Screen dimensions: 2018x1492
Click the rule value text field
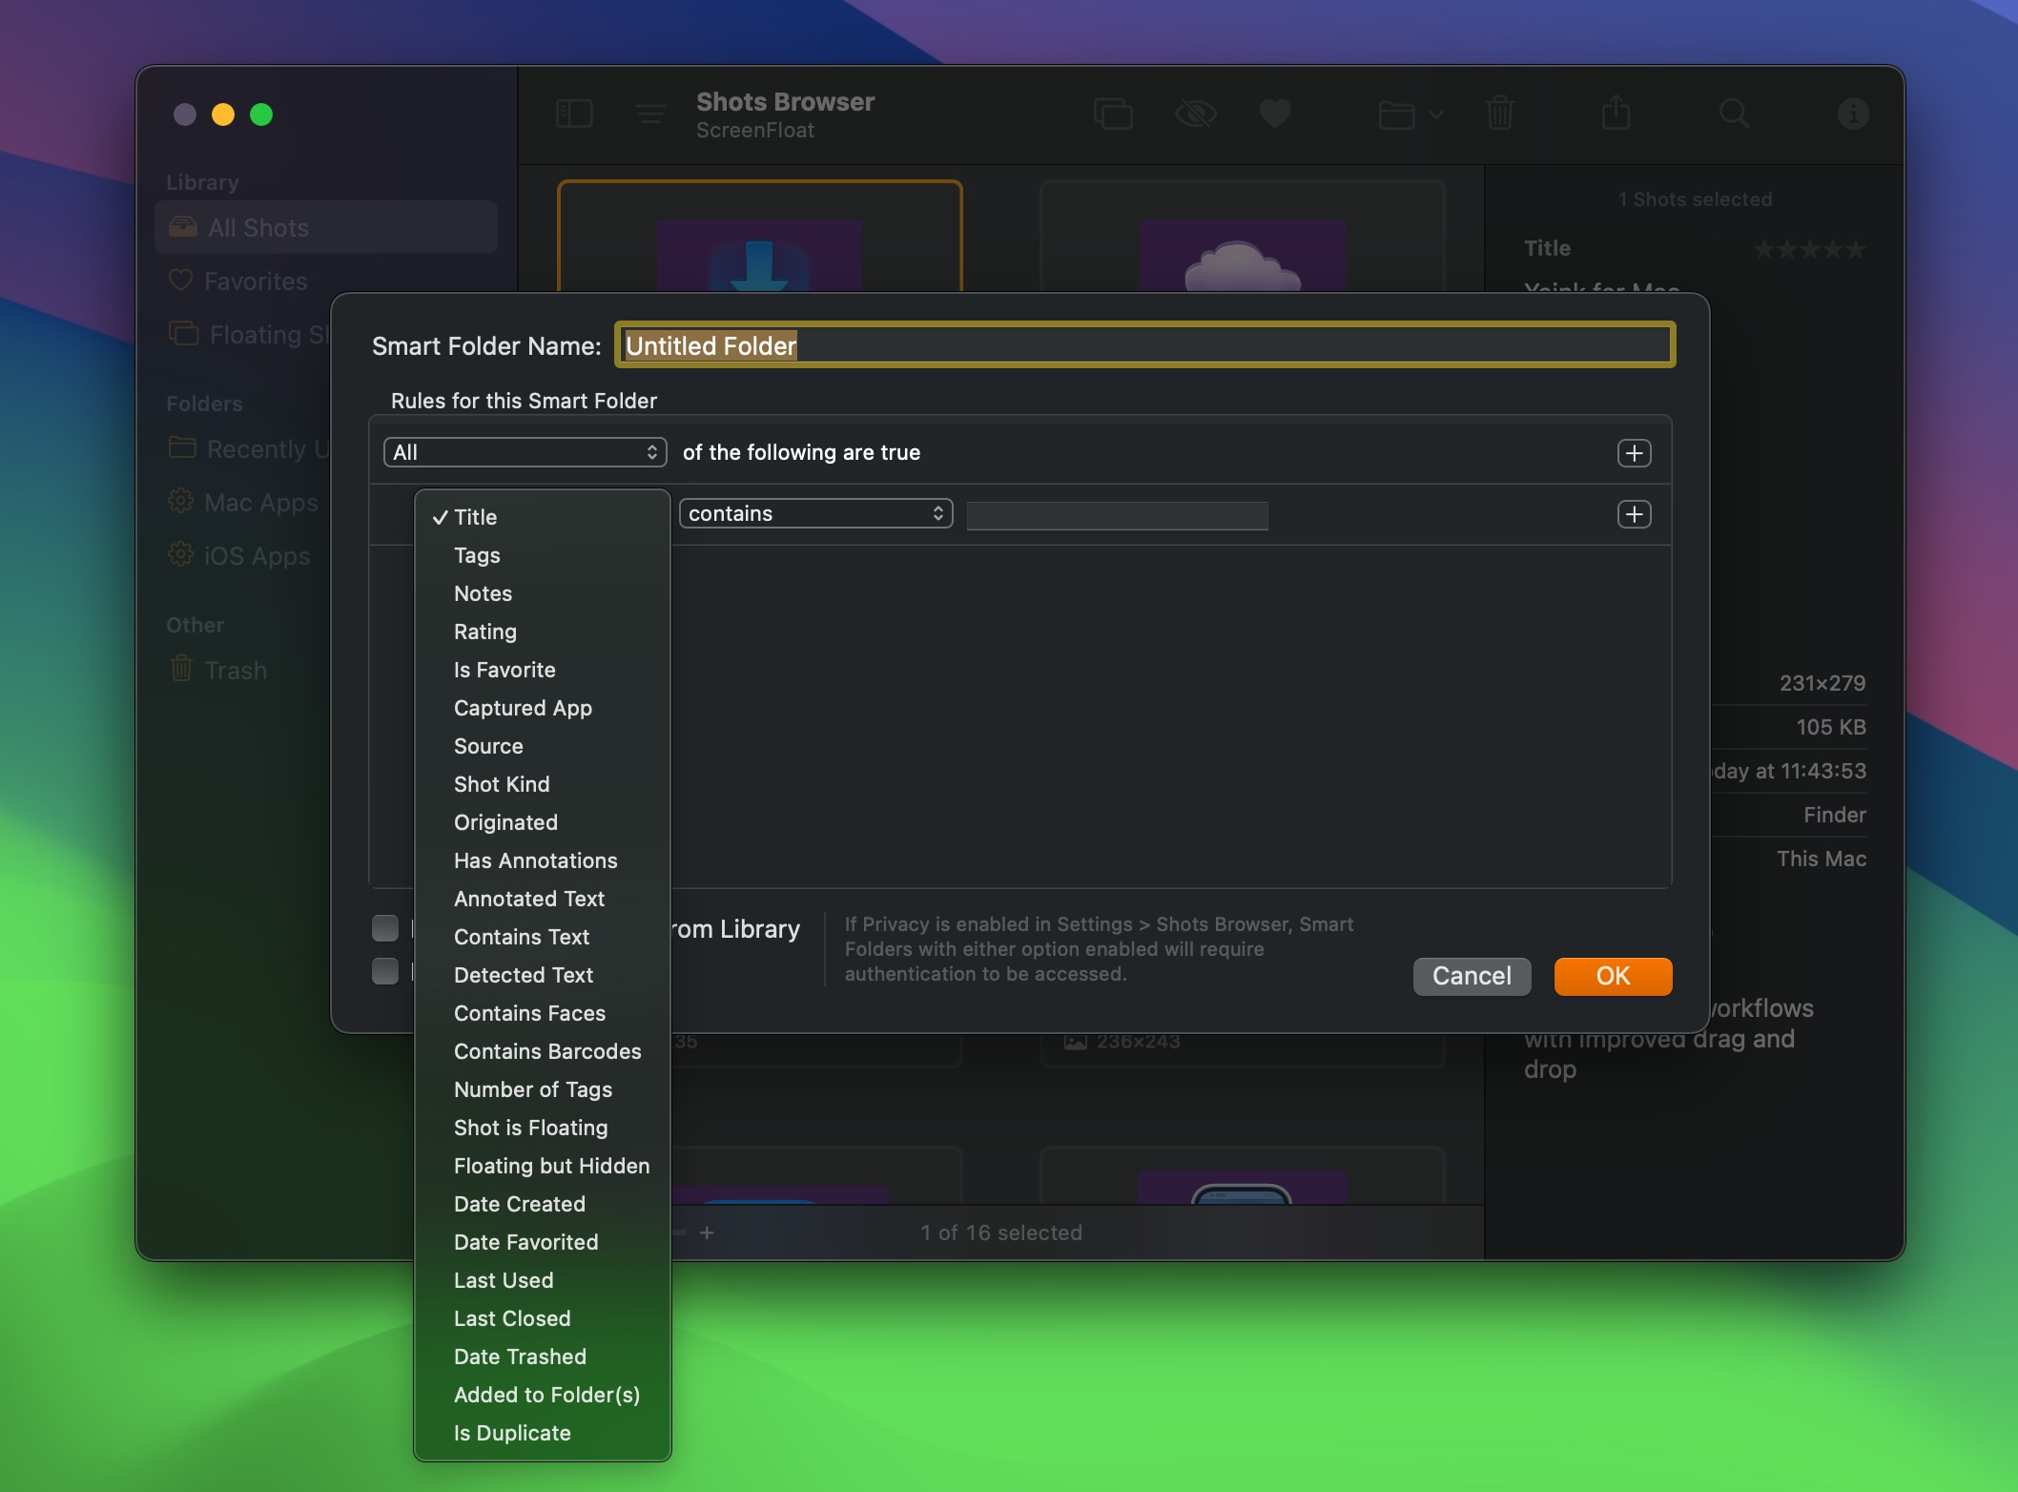click(1117, 515)
